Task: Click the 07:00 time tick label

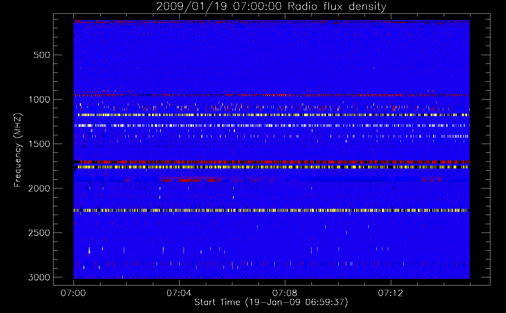Action: point(73,293)
